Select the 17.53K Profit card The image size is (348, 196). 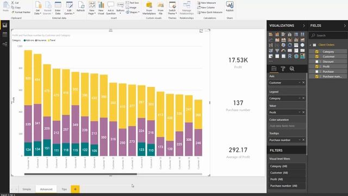tap(238, 63)
